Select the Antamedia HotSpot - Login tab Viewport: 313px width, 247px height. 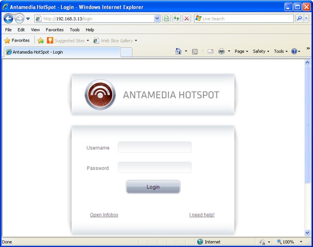click(62, 52)
